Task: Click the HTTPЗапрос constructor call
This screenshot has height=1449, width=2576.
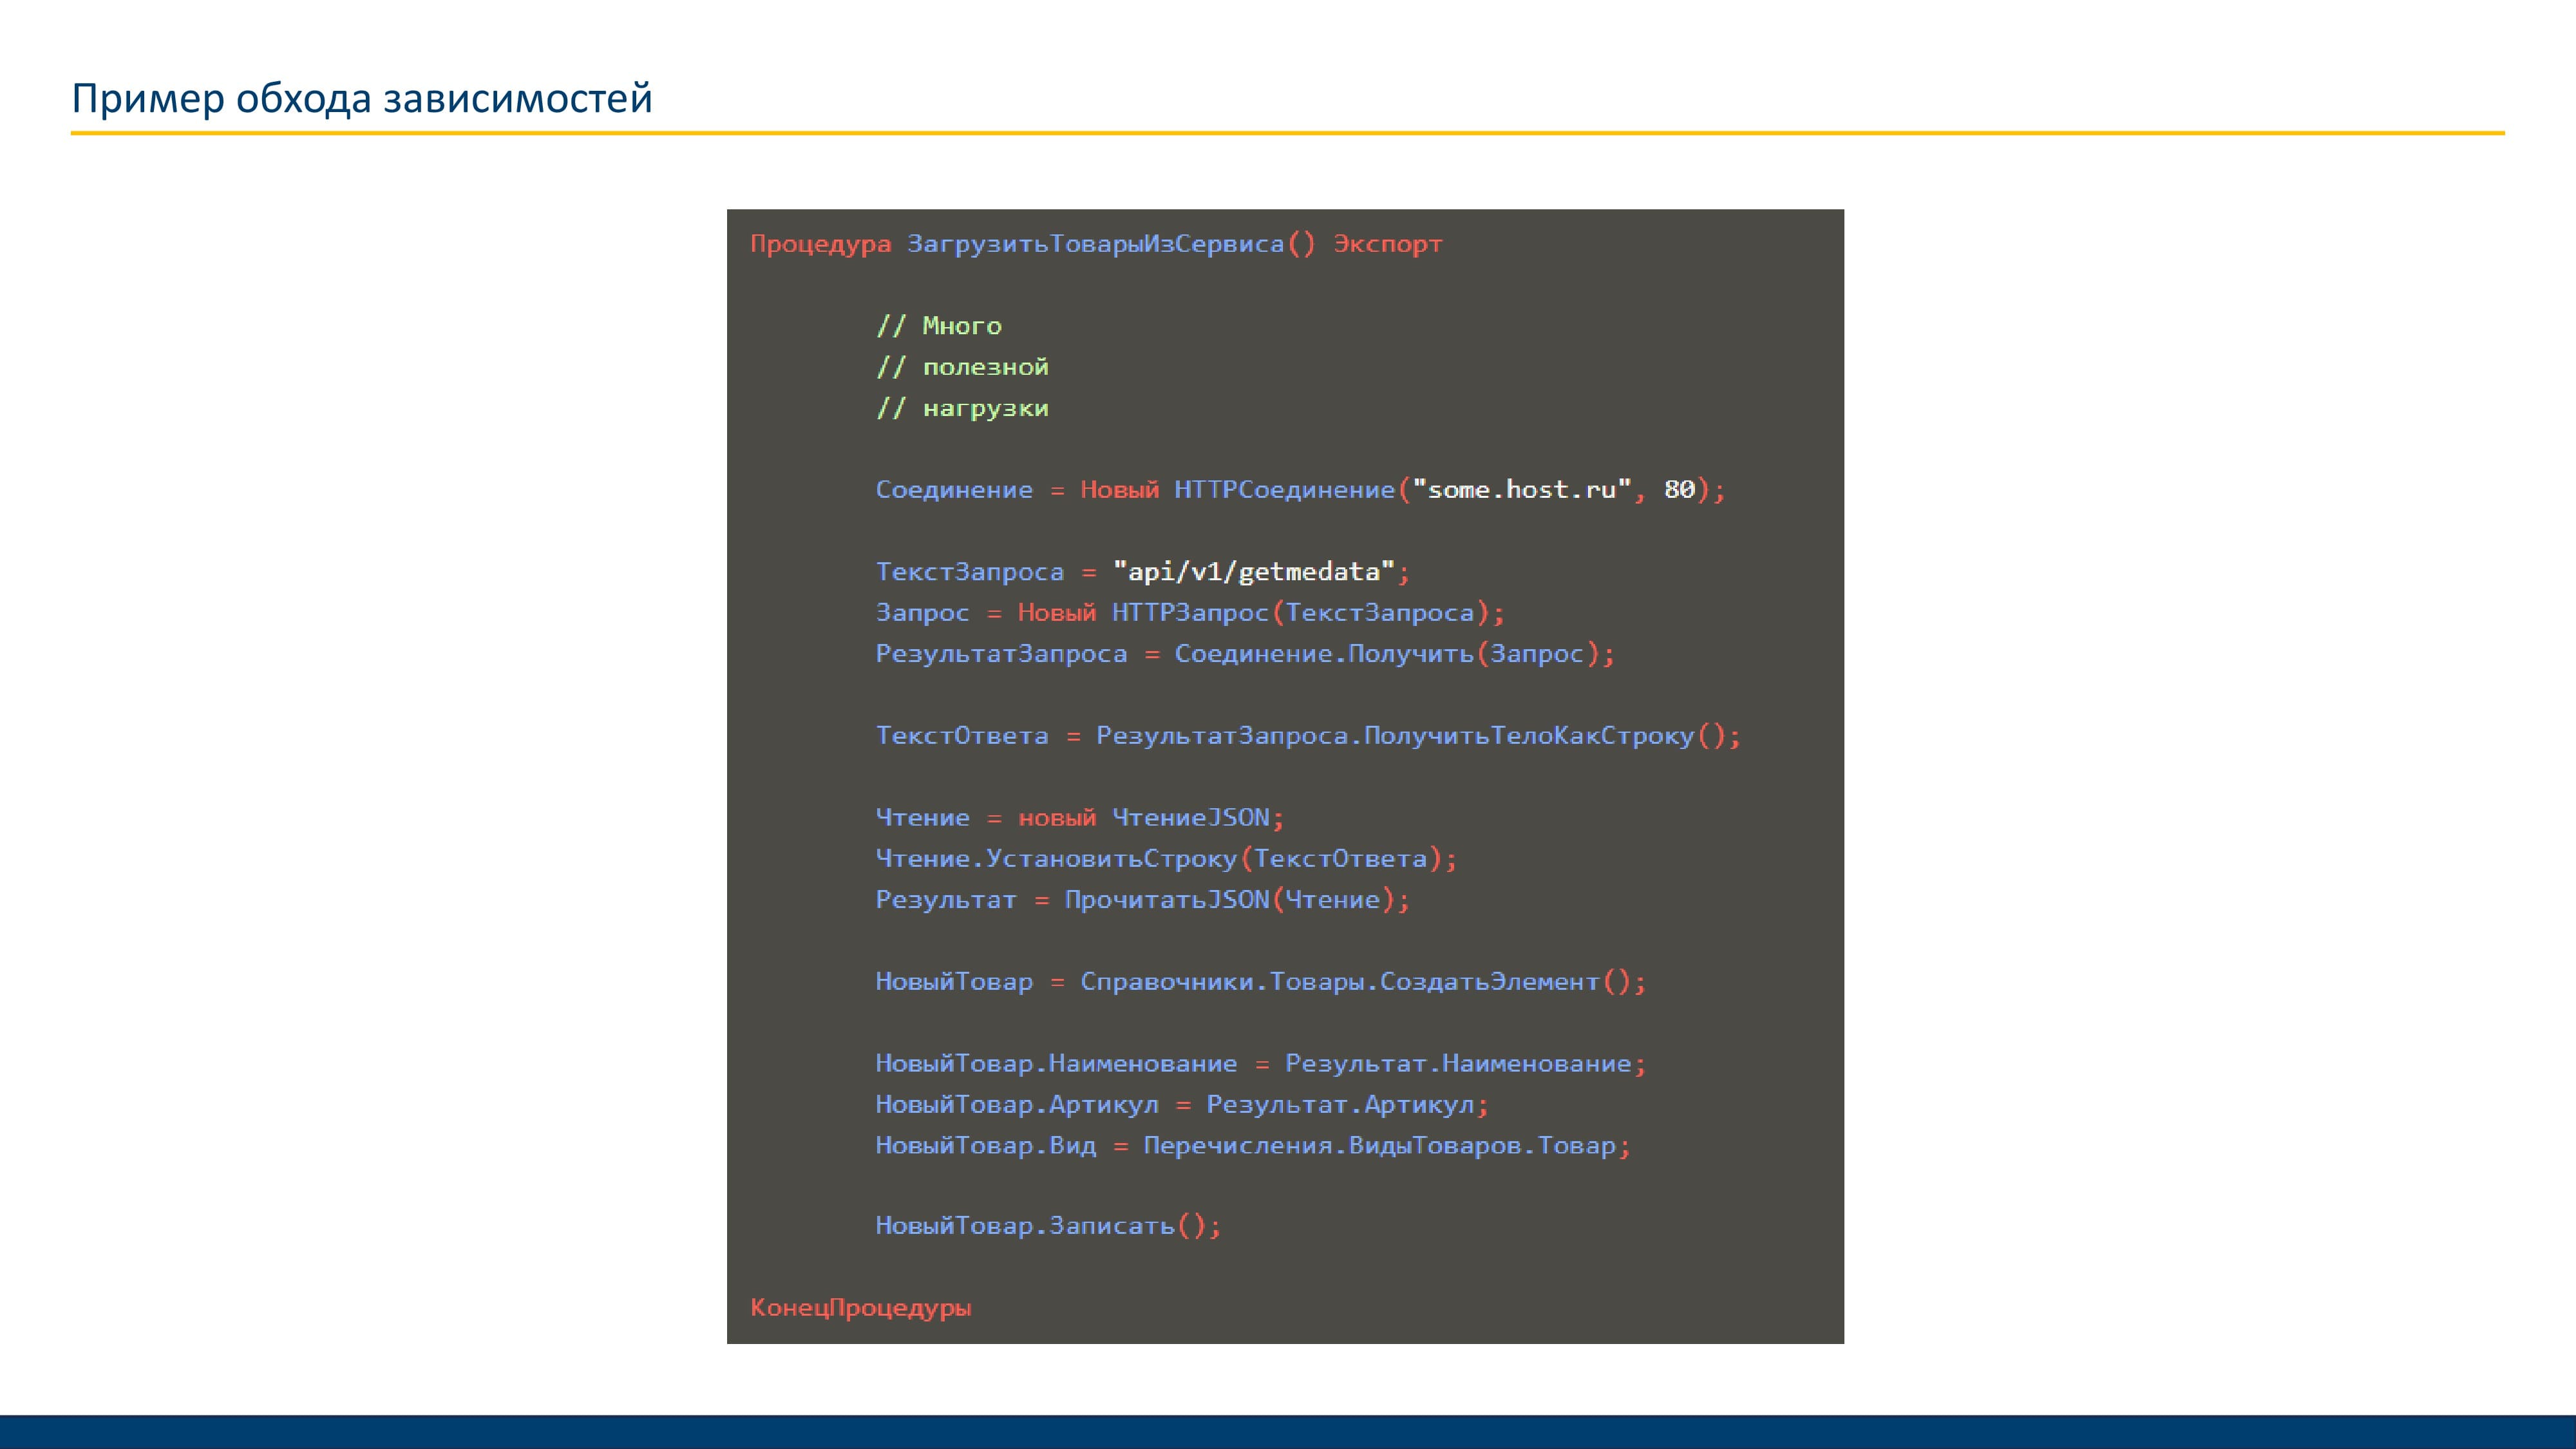Action: pyautogui.click(x=1190, y=613)
